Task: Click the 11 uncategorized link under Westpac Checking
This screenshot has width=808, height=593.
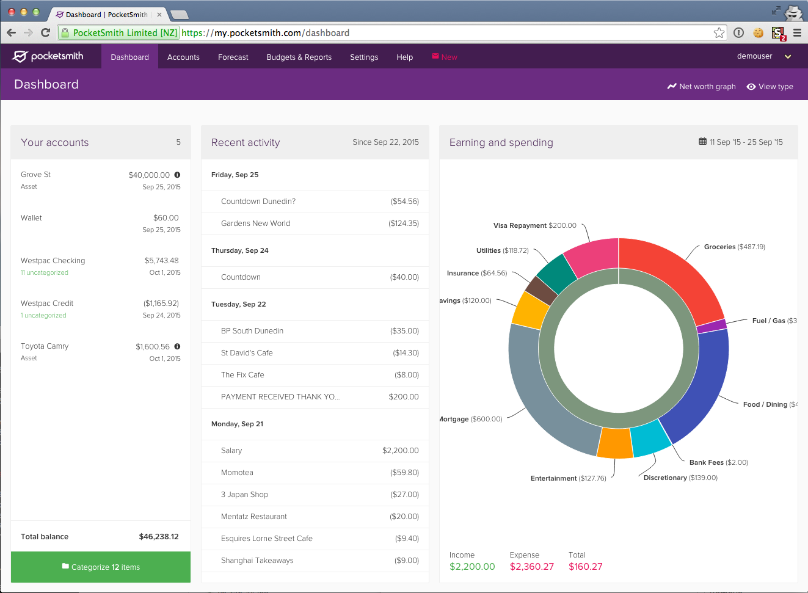Action: (45, 272)
